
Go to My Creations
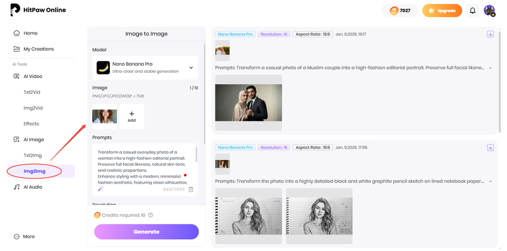click(39, 49)
